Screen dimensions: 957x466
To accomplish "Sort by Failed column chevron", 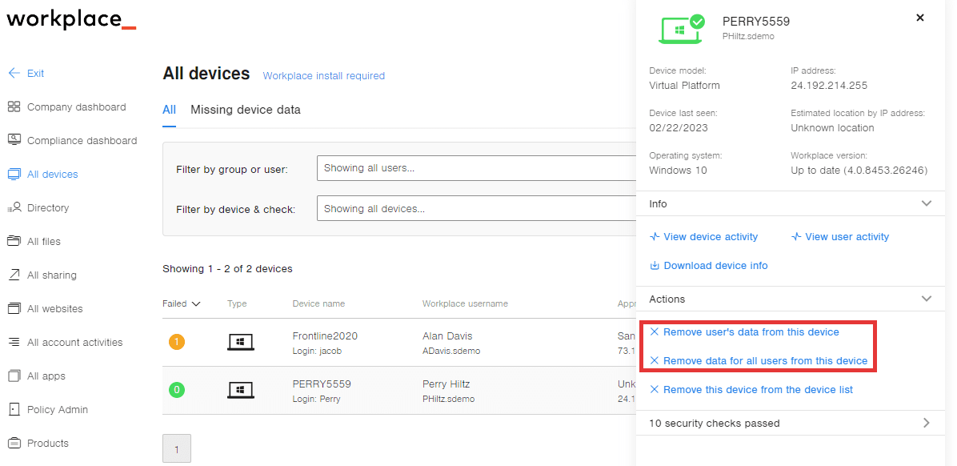I will pyautogui.click(x=196, y=303).
